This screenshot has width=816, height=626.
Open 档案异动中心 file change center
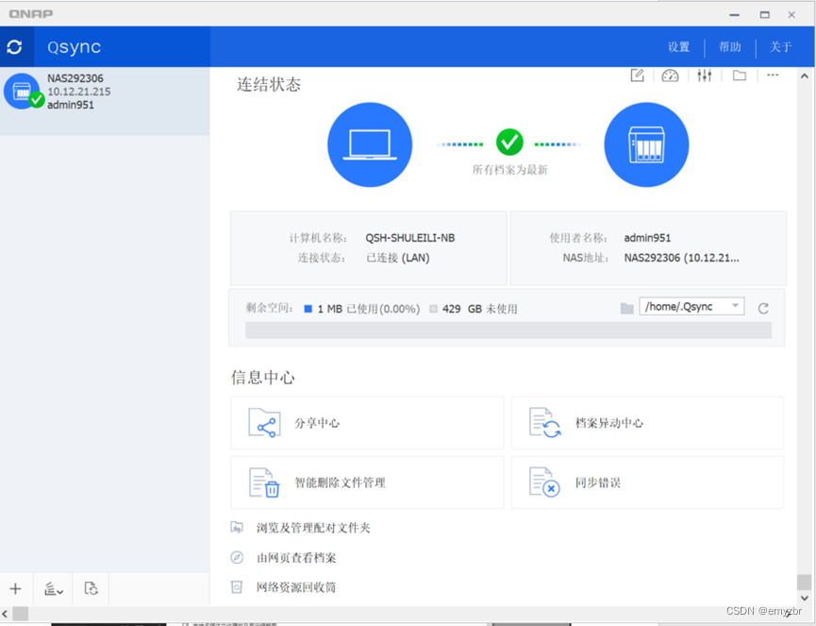point(647,423)
